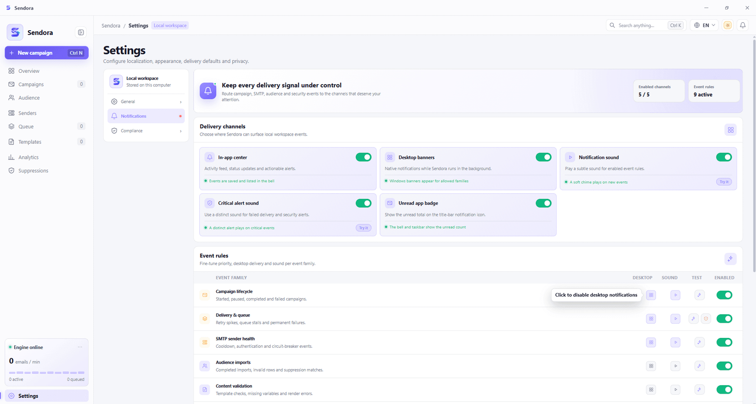756x404 pixels.
Task: Send a test for Content validation rule
Action: [699, 389]
